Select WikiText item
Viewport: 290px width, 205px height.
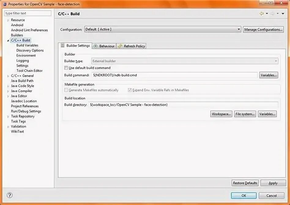click(x=17, y=131)
